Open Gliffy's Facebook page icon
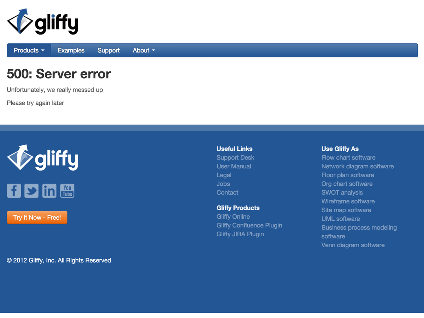This screenshot has width=424, height=318. pyautogui.click(x=14, y=191)
